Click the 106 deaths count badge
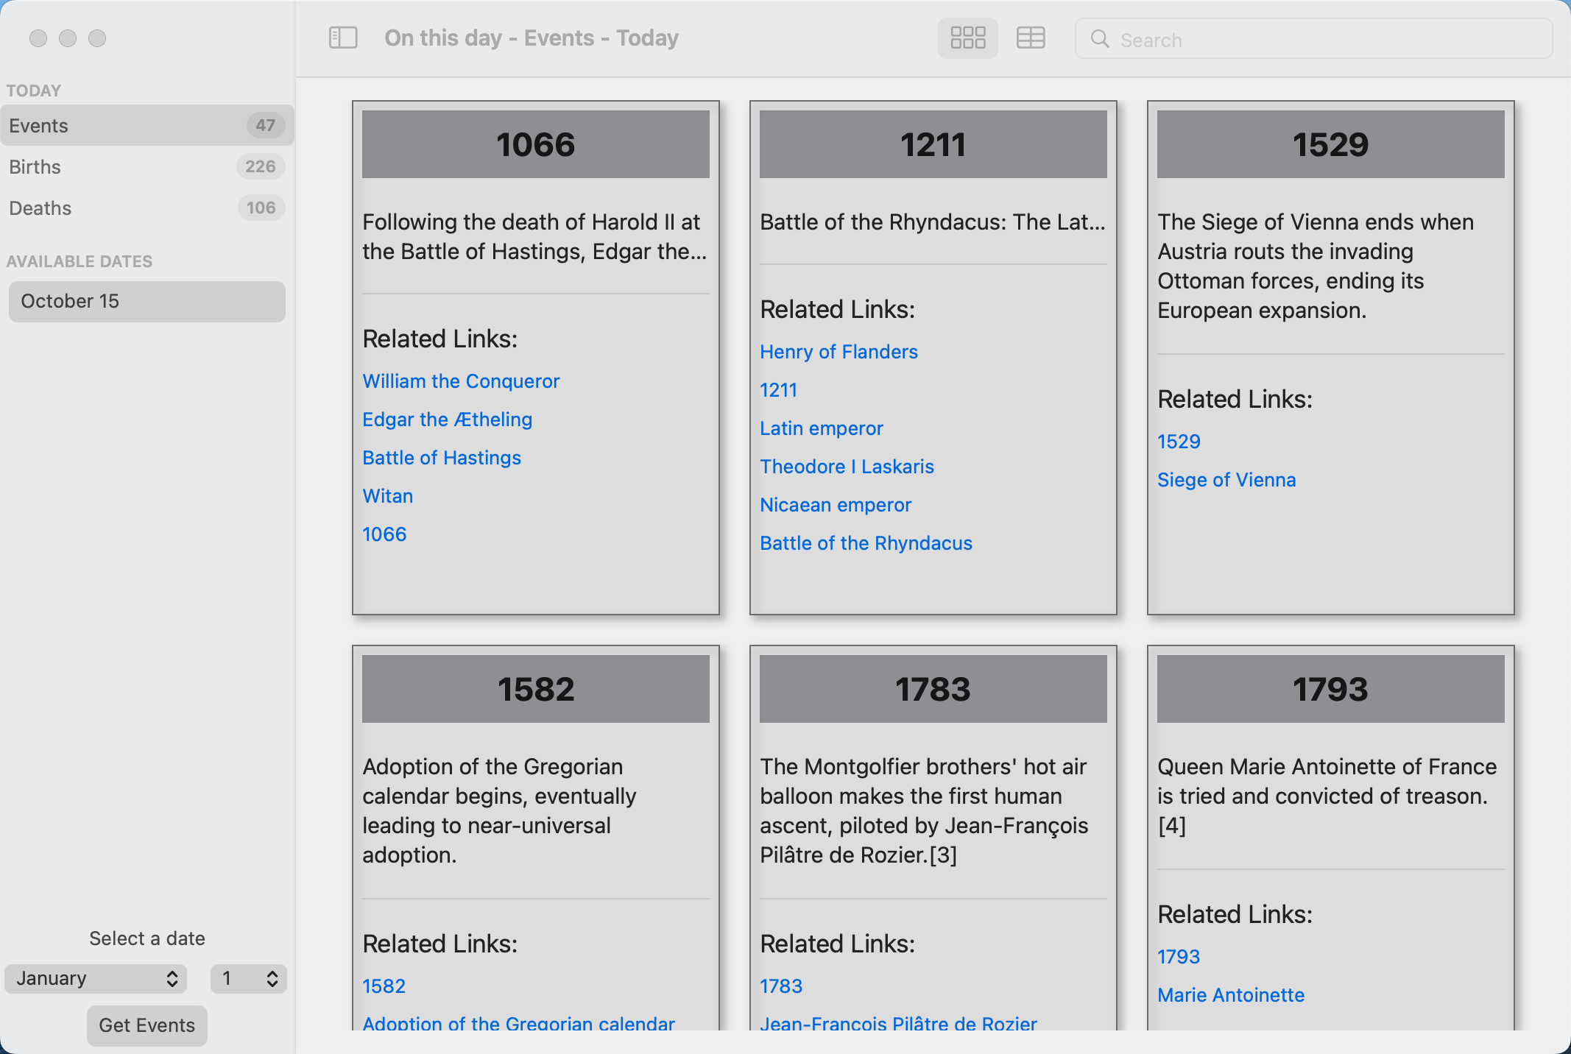This screenshot has width=1571, height=1054. coord(261,208)
